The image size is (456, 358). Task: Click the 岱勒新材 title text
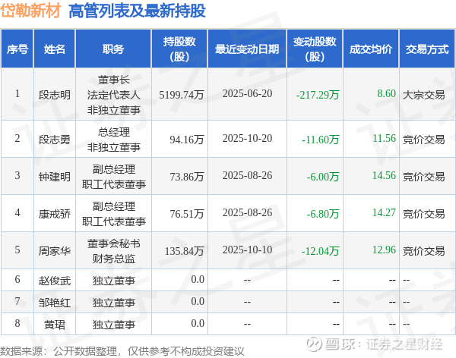[30, 11]
